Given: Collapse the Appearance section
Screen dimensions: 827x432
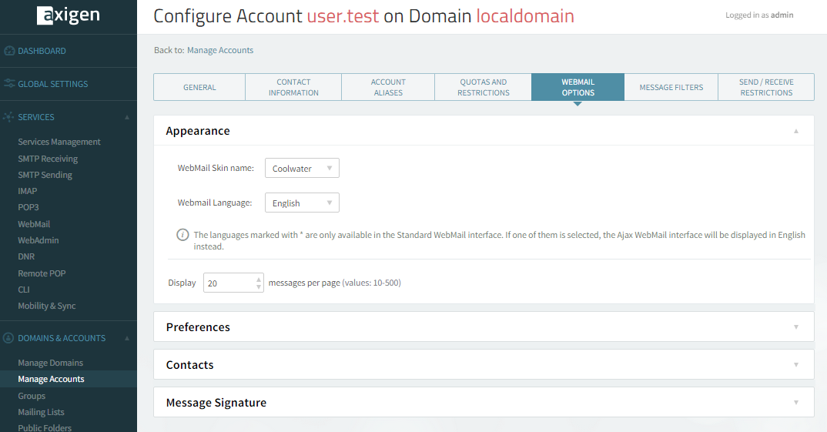Looking at the screenshot, I should pos(796,131).
